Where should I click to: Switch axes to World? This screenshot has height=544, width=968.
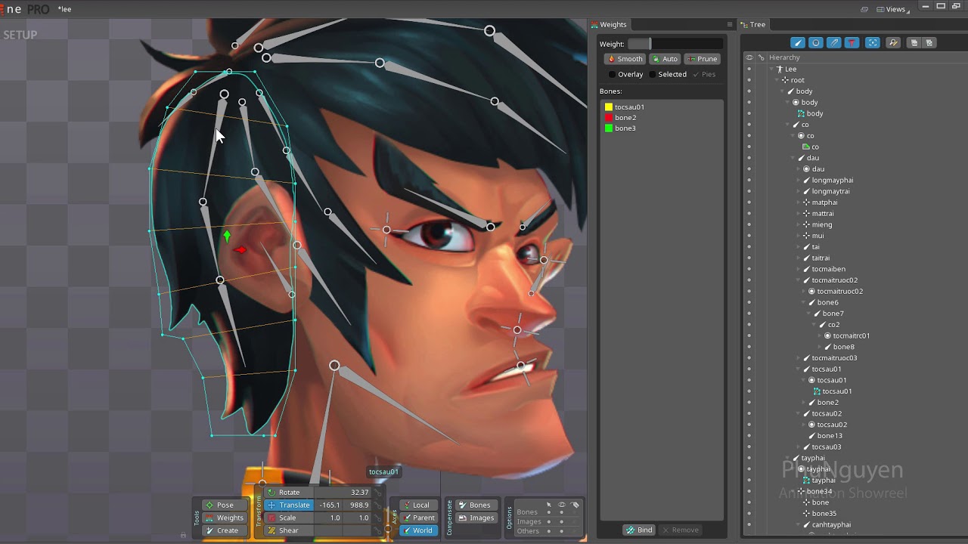(419, 530)
